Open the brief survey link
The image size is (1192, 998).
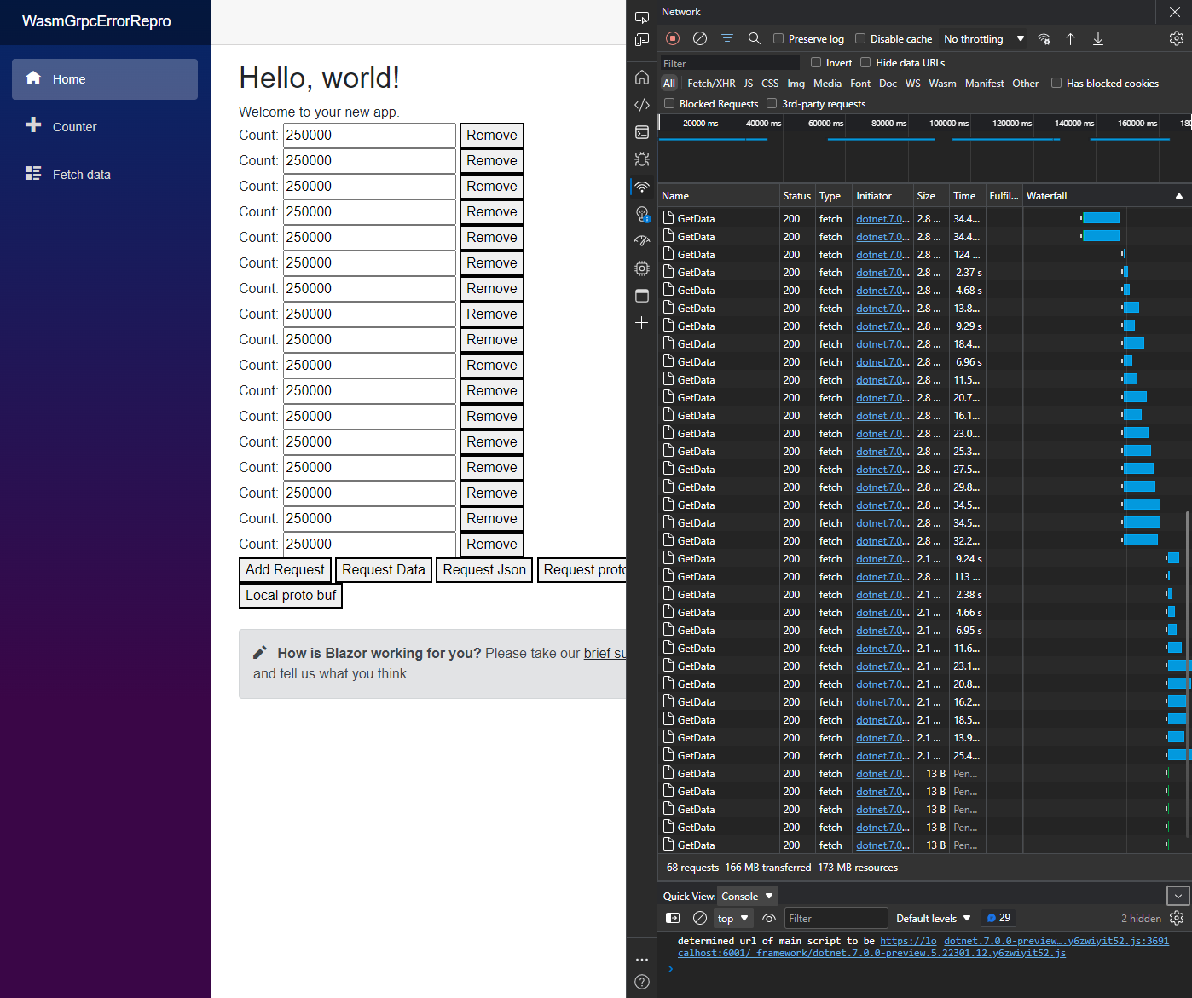point(605,653)
